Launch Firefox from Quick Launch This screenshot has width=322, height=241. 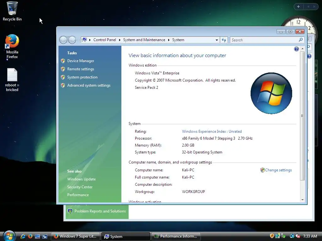click(x=30, y=236)
